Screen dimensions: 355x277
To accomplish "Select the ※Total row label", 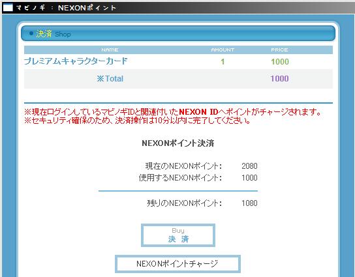I will point(110,79).
